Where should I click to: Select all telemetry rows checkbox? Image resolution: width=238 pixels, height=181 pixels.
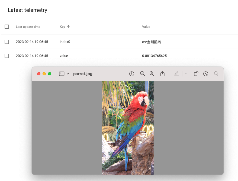(x=7, y=27)
